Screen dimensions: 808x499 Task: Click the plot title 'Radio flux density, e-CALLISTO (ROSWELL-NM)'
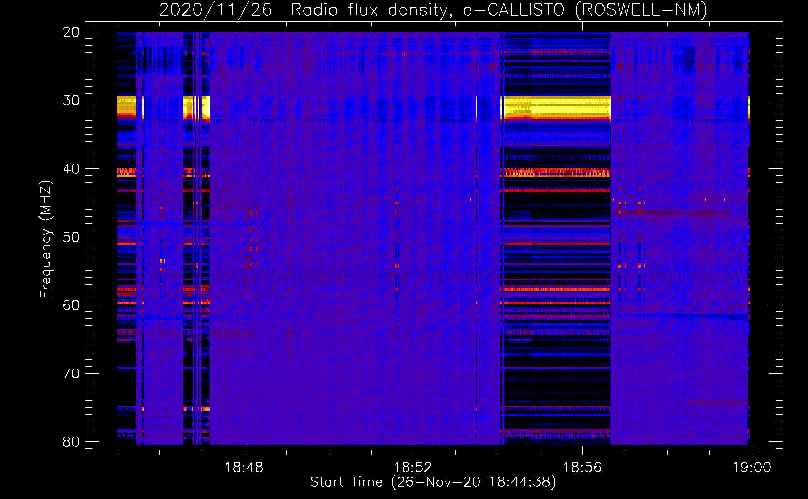499,10
